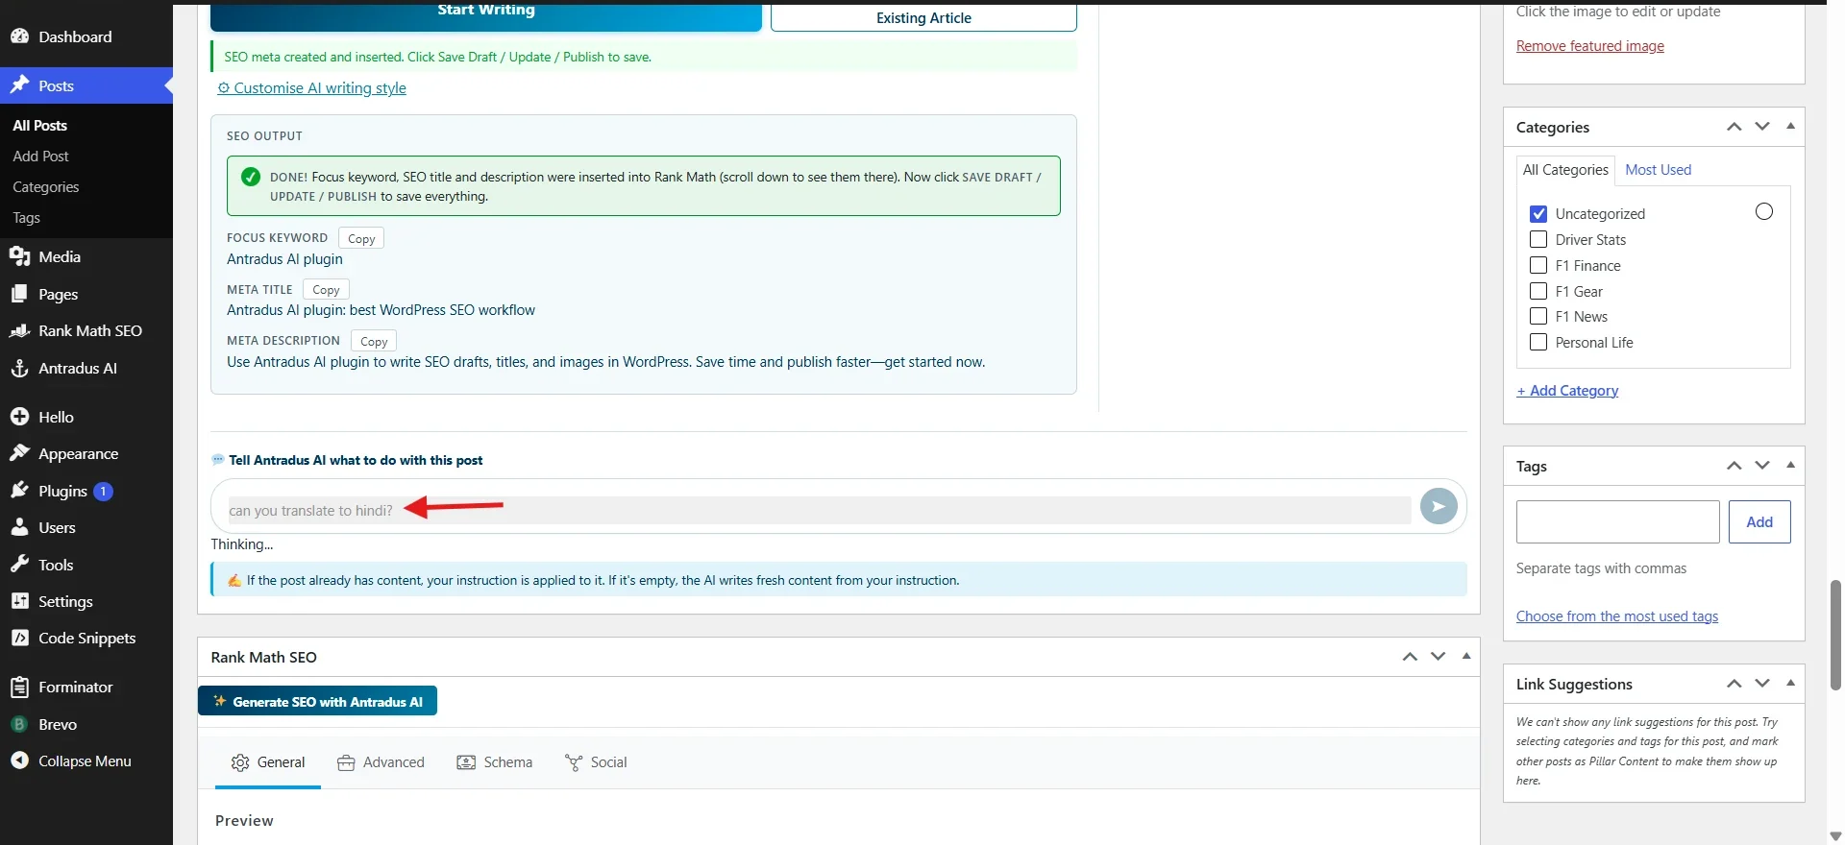Open the Forminator clipboard icon

click(x=19, y=687)
